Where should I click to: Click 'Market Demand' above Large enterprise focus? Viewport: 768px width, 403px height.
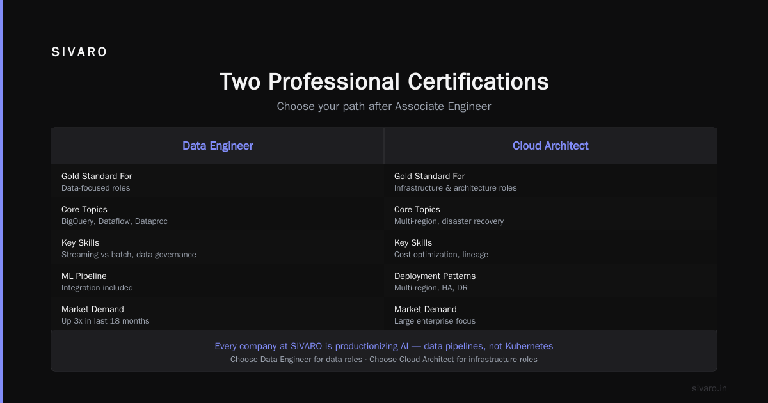(426, 309)
